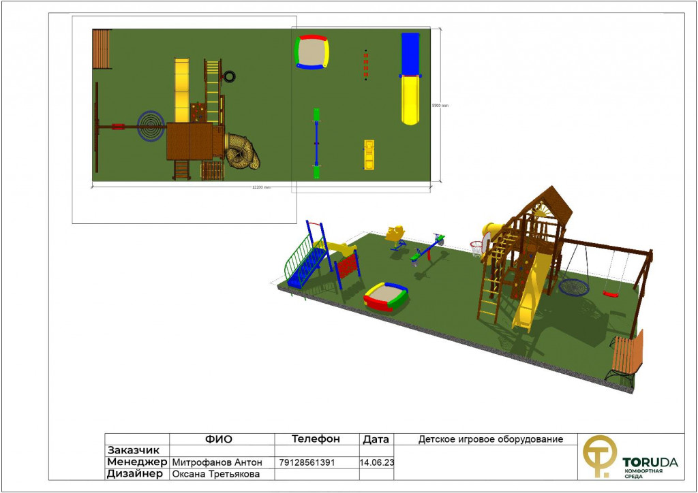Screen dimensions: 698x493
Task: Click the sandbox in the top-view plan
Action: (313, 52)
